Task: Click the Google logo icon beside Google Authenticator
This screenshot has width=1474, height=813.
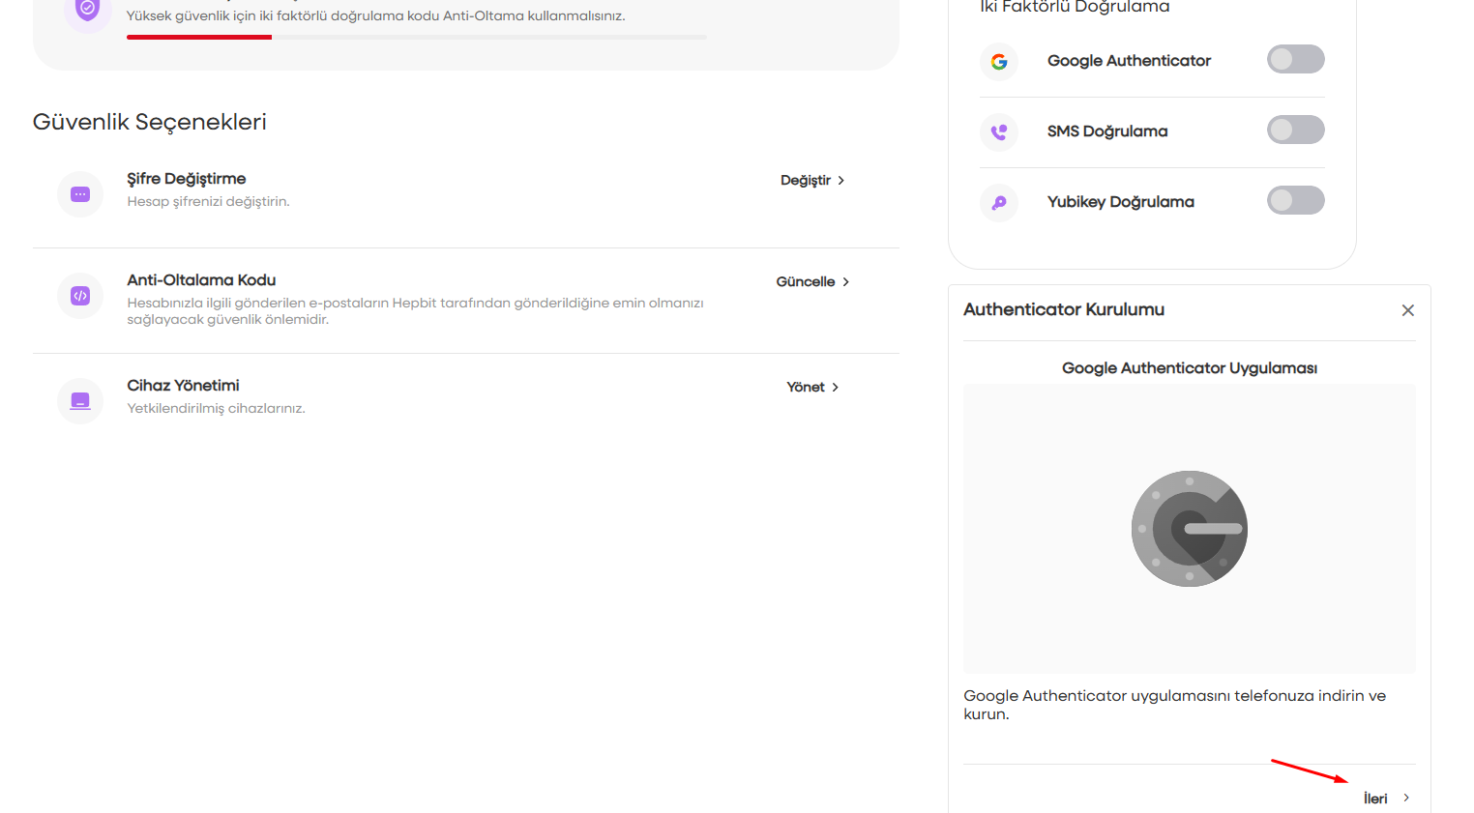Action: click(999, 61)
